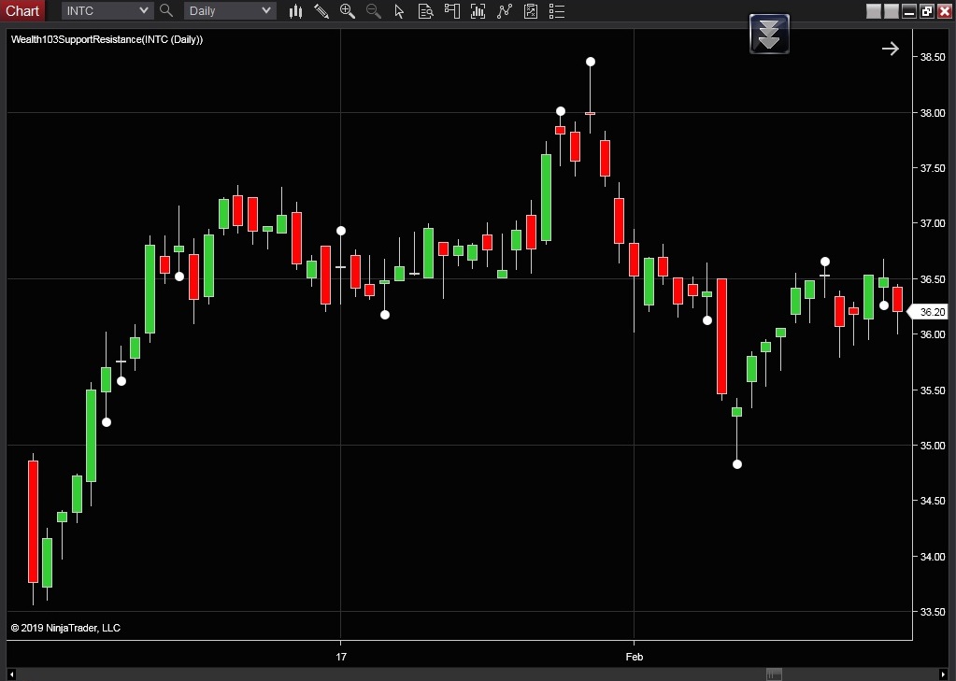This screenshot has height=681, width=956.
Task: Click the white right-arrow scroll-to-latest button
Action: pos(890,49)
